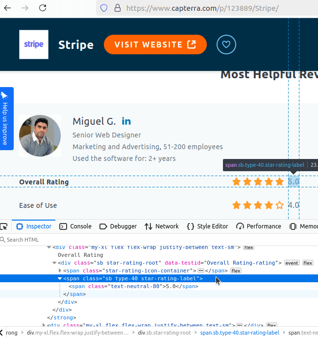
Task: Toggle flex badge on star-rating-root div
Action: 308,263
